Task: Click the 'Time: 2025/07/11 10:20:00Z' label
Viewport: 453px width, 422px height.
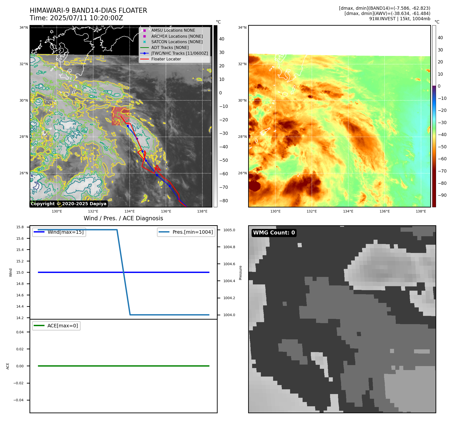Action: tap(76, 18)
